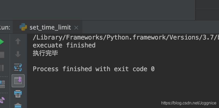Clear console with the trash icon
The image size is (219, 108).
[18, 105]
